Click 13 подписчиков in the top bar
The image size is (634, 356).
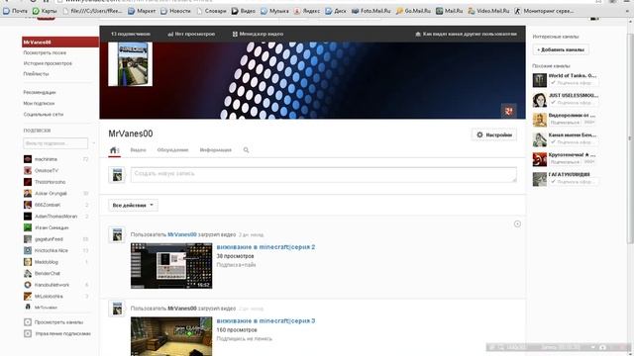(x=131, y=34)
